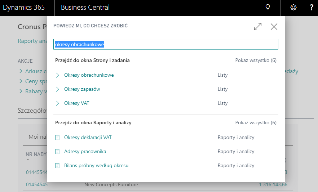Open the Okresy deklaracji VAT report
Viewport: 318px width, 192px height.
click(88, 138)
